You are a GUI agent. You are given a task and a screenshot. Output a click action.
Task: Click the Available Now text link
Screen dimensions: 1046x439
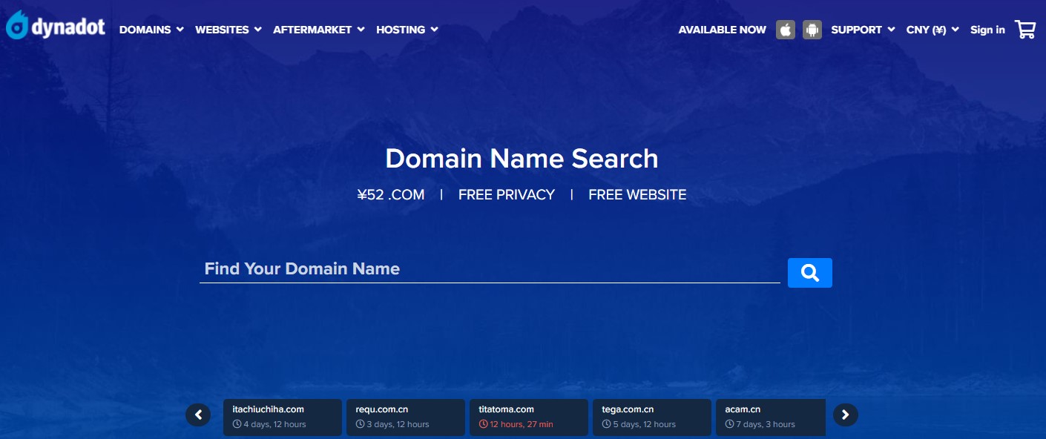pos(722,30)
